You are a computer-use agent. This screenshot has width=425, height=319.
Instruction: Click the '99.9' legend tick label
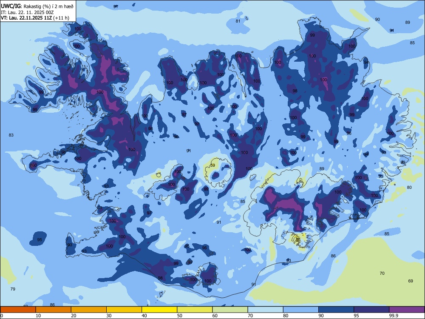pos(394,316)
